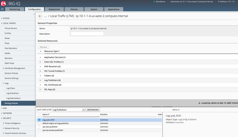The image size is (238, 137).
Task: Uncheck the Log_pub_DCD checkbox
Action: [39, 120]
